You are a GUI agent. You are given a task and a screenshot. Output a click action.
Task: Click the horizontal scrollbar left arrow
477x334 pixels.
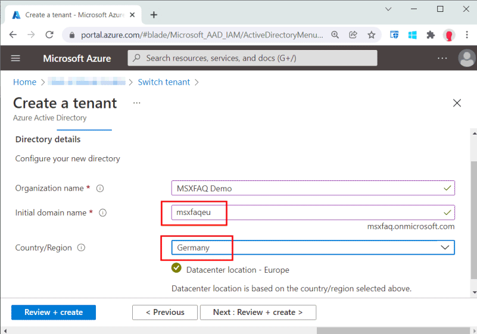[x=5, y=330]
